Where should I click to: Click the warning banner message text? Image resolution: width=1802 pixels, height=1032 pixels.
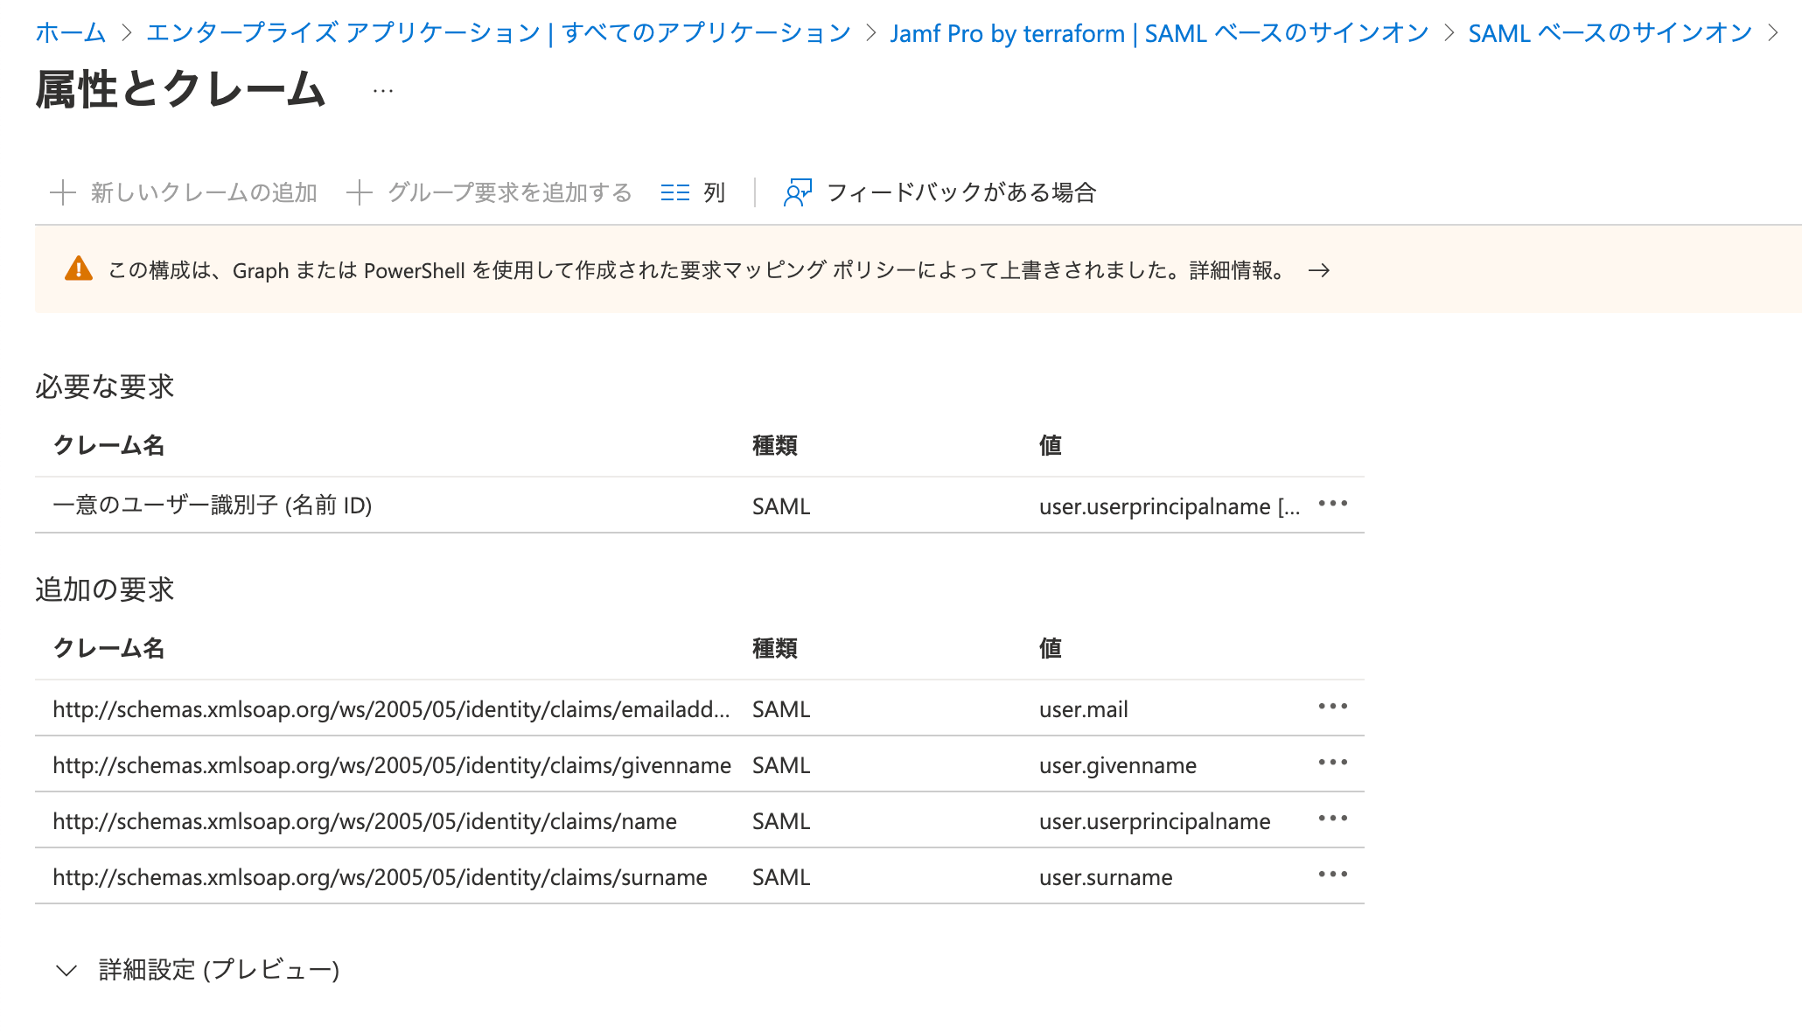(x=697, y=270)
